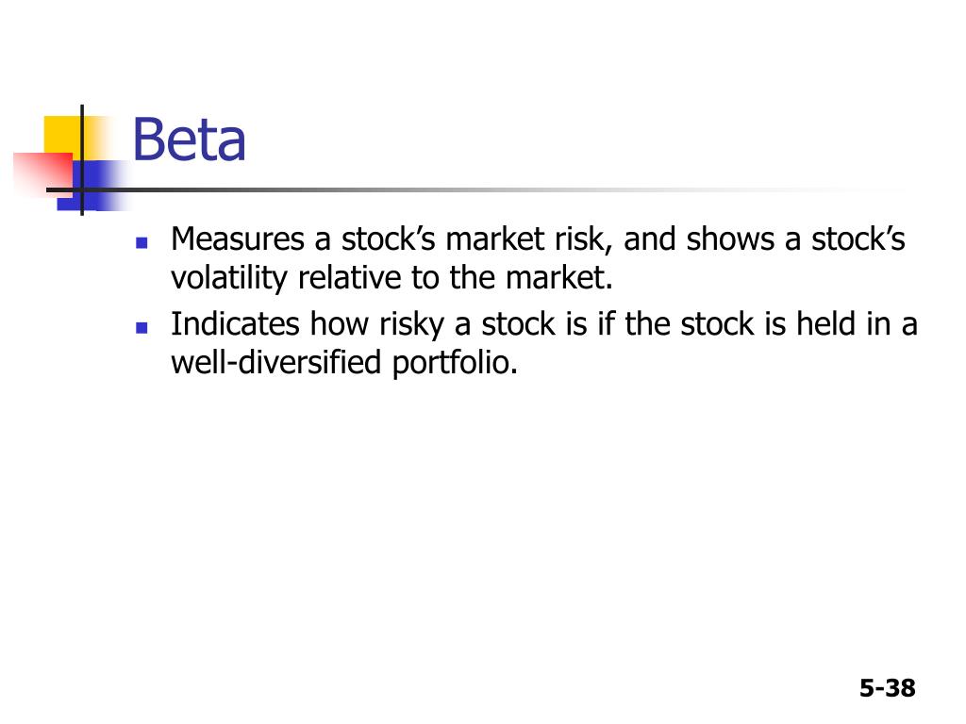Click the word "Indicates" in second bullet
The image size is (966, 724).
pos(235,324)
